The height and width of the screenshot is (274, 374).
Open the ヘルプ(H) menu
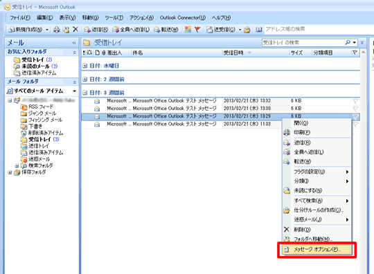[x=221, y=17]
